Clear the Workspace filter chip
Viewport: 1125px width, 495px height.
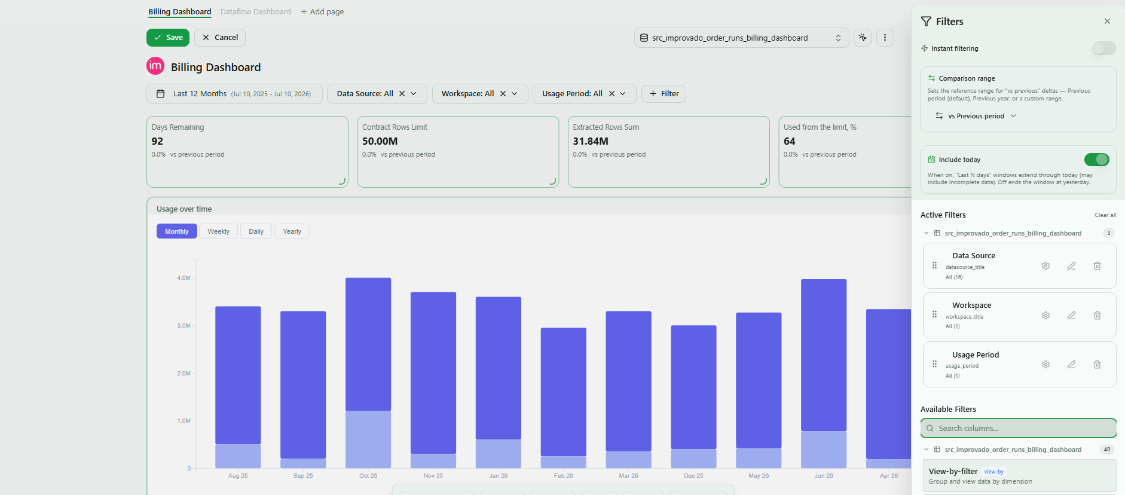pyautogui.click(x=503, y=94)
